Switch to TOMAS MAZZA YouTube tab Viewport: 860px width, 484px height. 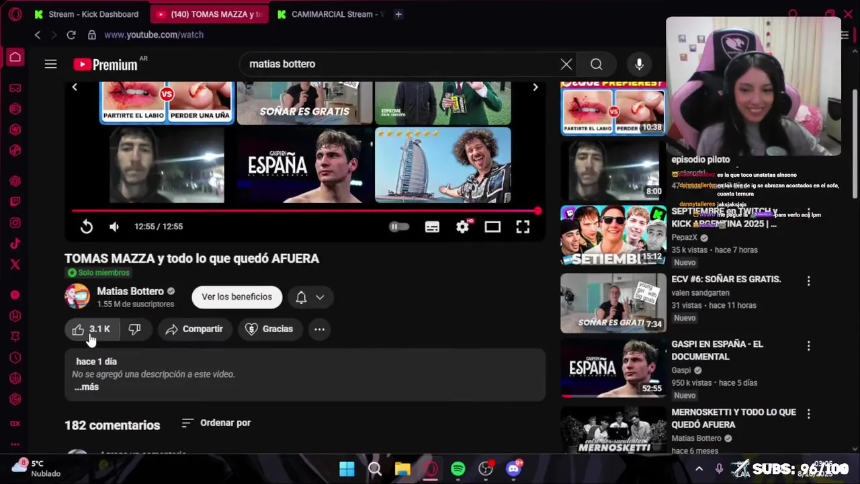pyautogui.click(x=209, y=14)
